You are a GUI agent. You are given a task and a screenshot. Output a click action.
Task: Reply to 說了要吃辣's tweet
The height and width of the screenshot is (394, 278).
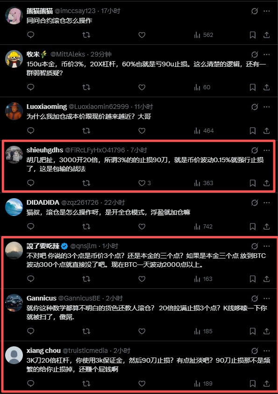pos(31,279)
